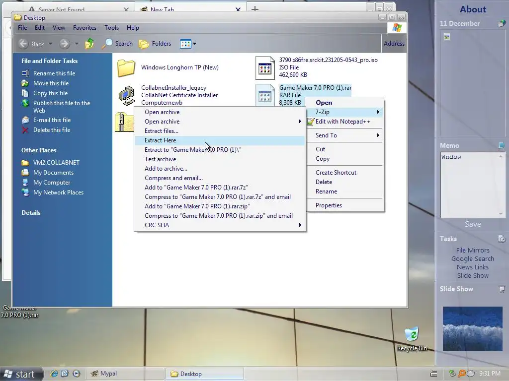
Task: Expand the Send To submenu arrow
Action: (378, 135)
